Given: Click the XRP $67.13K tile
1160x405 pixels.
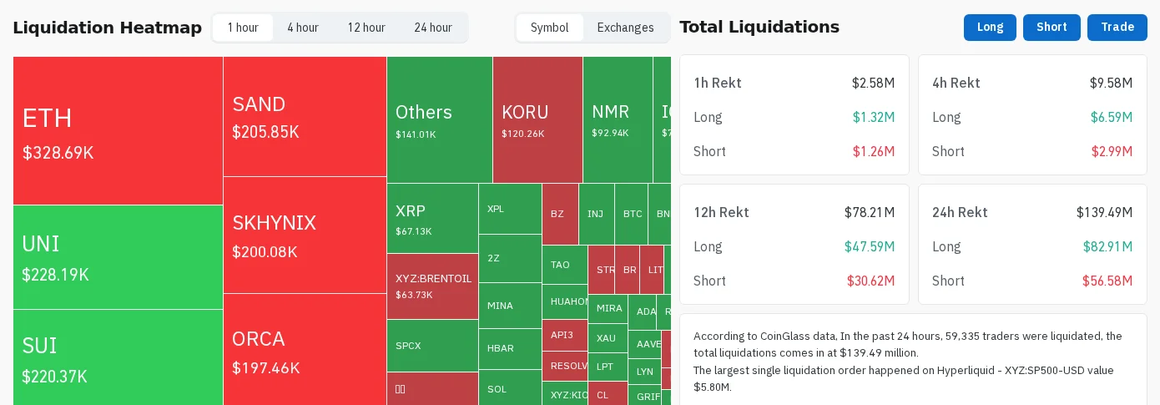Looking at the screenshot, I should [432, 218].
